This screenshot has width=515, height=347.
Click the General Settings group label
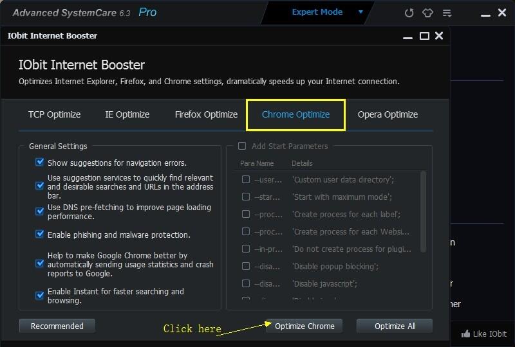[58, 147]
